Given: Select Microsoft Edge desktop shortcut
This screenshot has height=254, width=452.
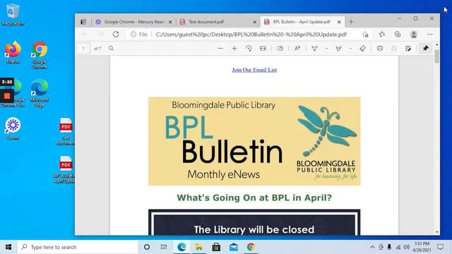Looking at the screenshot, I should (40, 92).
